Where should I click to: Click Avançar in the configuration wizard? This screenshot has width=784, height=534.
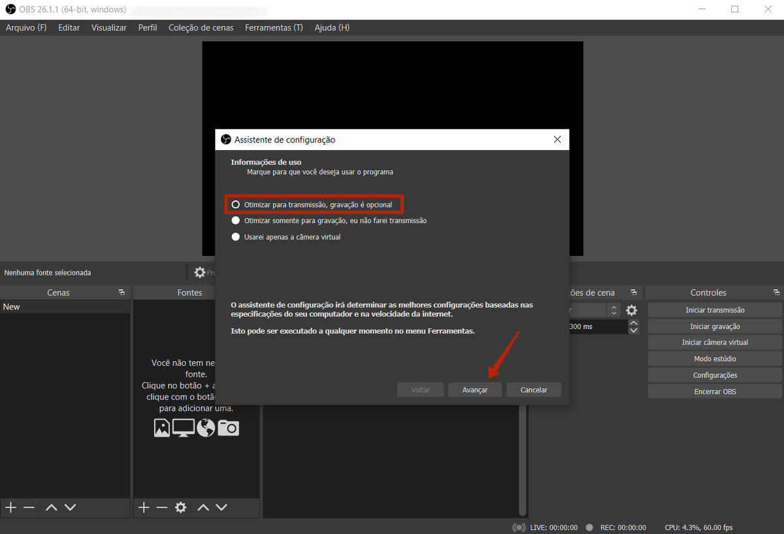475,390
